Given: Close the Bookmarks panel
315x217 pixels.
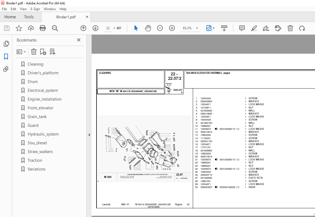Looking at the screenshot, I should 79,40.
